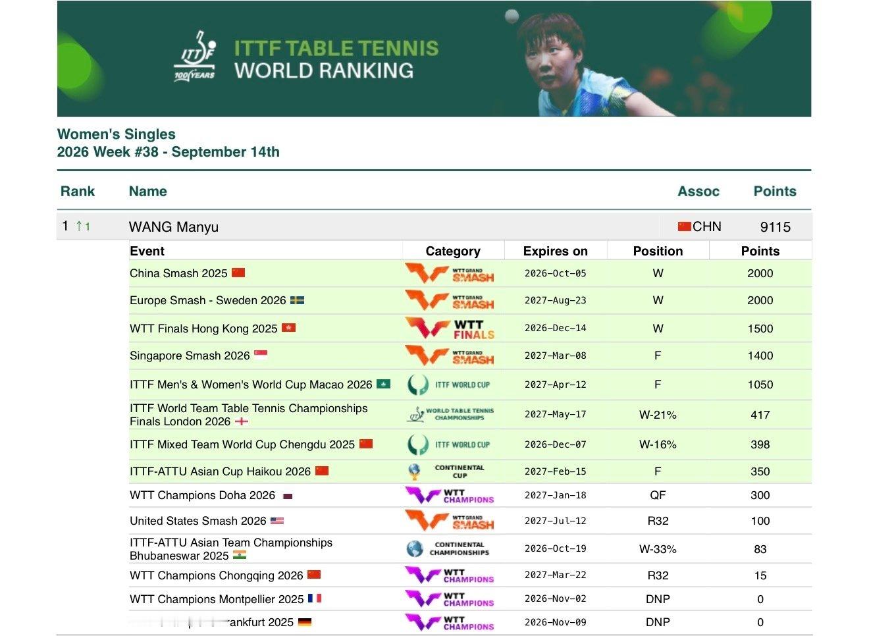Click the QF position in the Doha row

[658, 495]
